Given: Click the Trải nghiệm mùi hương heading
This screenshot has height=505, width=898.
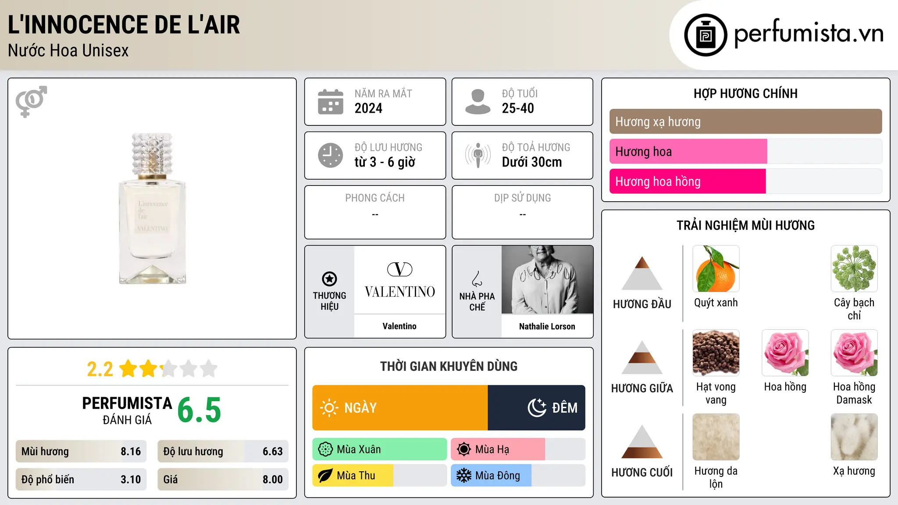Looking at the screenshot, I should (745, 225).
